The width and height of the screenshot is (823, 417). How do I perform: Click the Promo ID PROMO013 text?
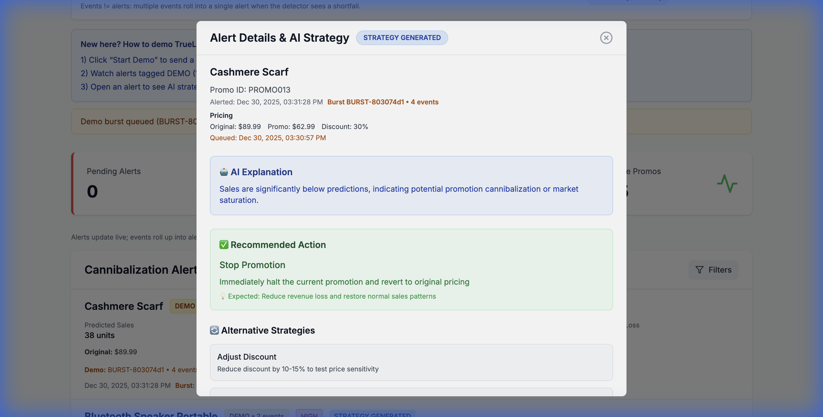click(x=250, y=90)
